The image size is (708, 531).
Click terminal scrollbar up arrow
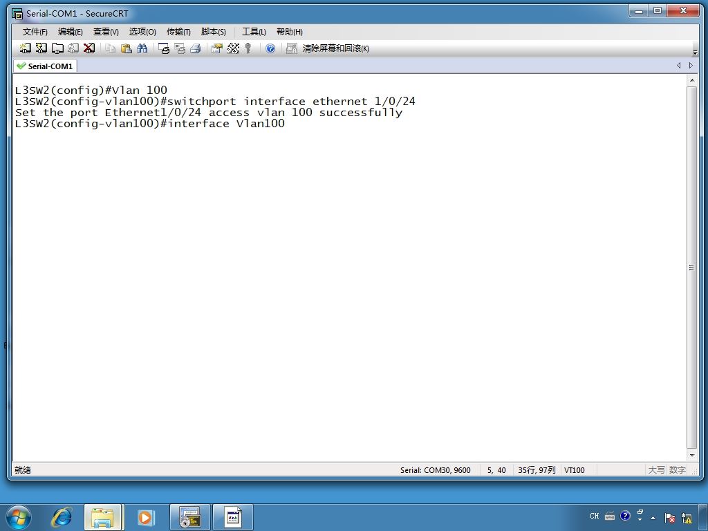point(691,80)
